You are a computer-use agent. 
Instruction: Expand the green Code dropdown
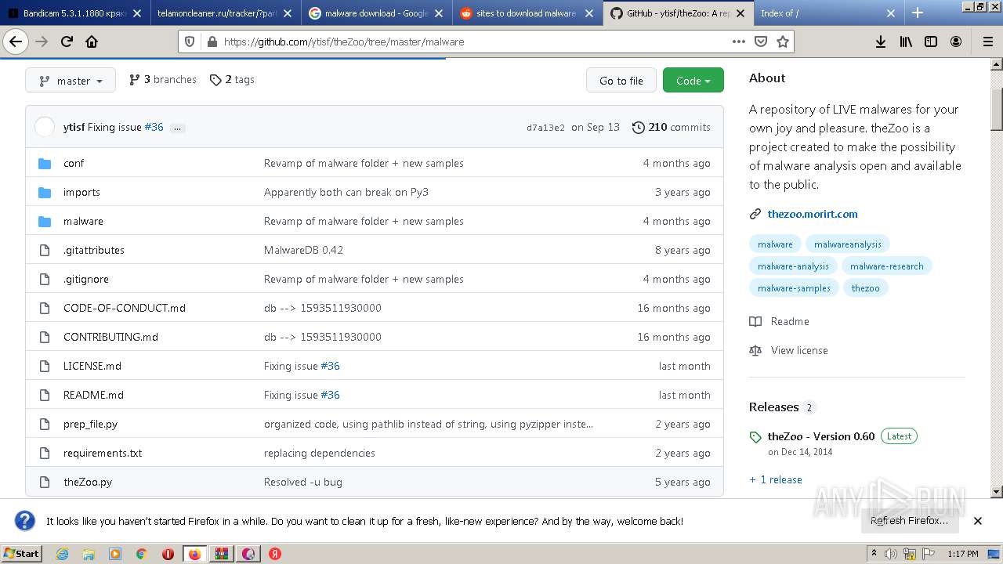click(x=693, y=81)
